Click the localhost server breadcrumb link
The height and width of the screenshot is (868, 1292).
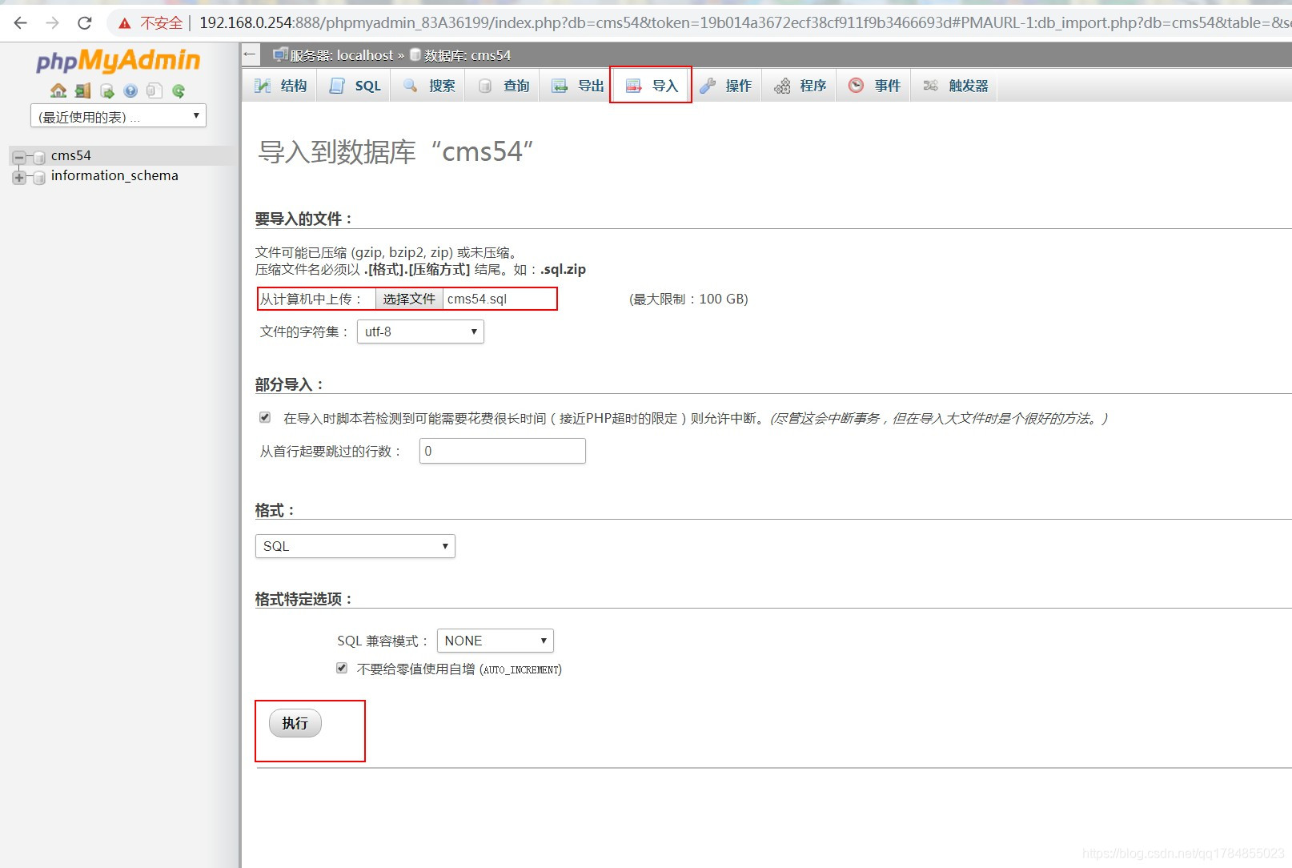(x=343, y=55)
